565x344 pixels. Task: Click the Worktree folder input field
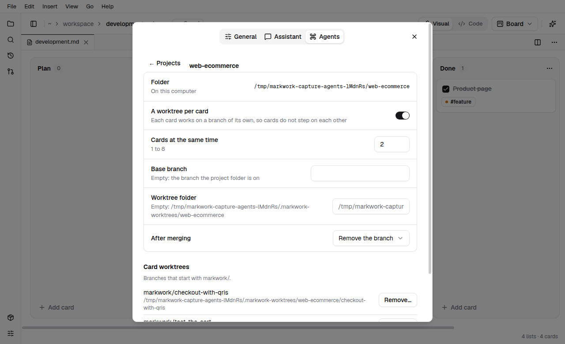tap(371, 206)
